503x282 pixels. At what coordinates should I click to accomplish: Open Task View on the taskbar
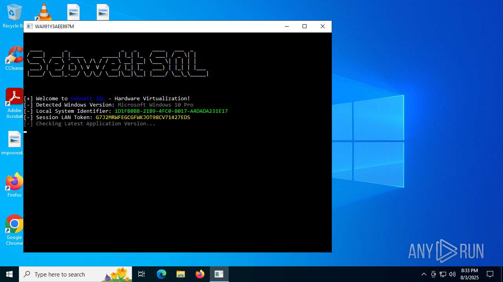coord(141,274)
